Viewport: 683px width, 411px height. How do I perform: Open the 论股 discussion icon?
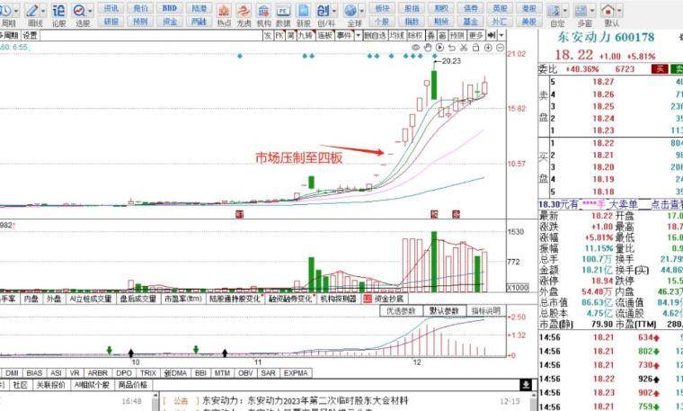tap(58, 11)
